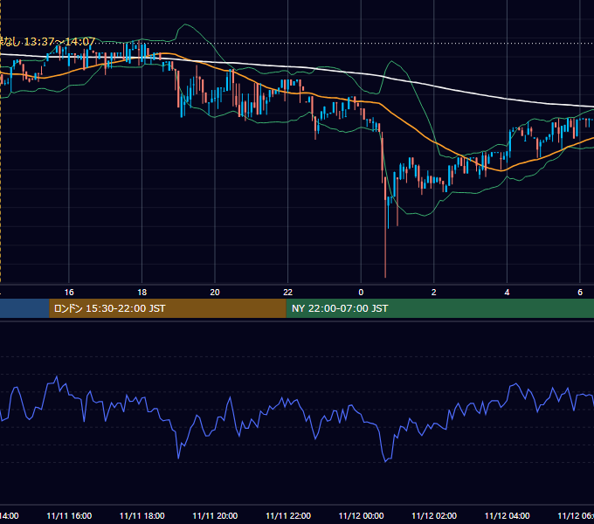Click the 11/11 20:00 oscillator time label
This screenshot has height=524, width=594.
tap(215, 515)
